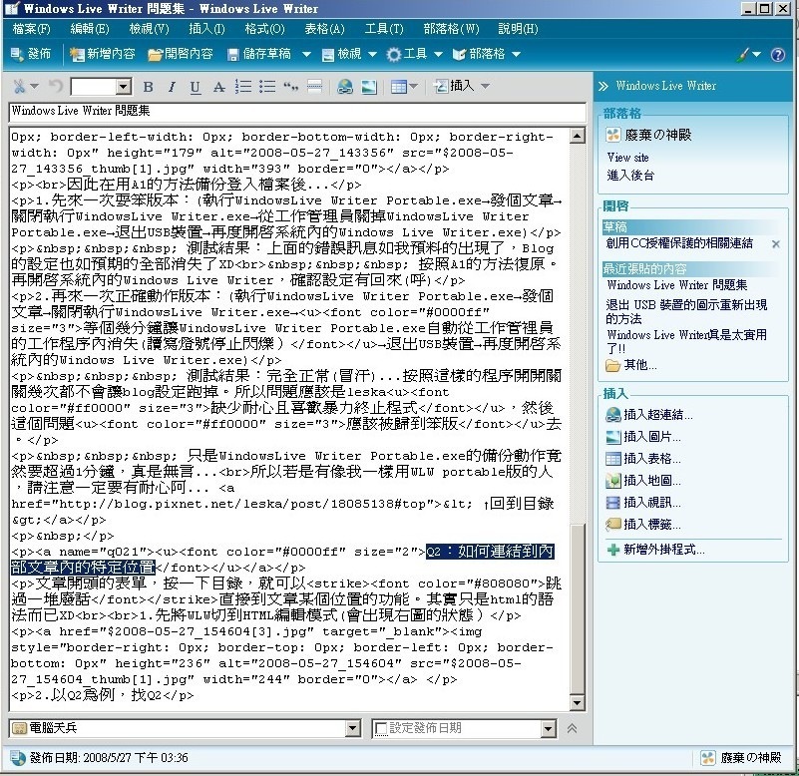This screenshot has height=776, width=799.
Task: Click the Publish (發佈) toolbar button
Action: coord(31,54)
